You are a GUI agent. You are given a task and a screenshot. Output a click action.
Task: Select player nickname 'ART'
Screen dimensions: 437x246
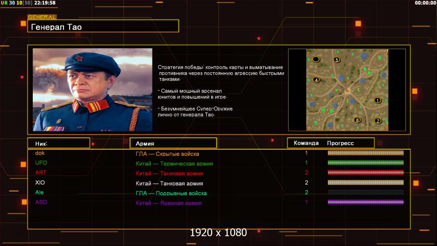[41, 173]
